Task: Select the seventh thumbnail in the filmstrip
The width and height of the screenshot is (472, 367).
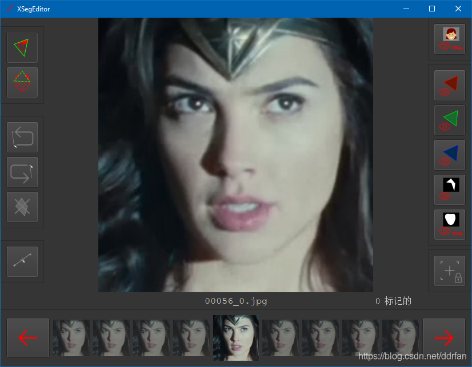Action: point(321,338)
